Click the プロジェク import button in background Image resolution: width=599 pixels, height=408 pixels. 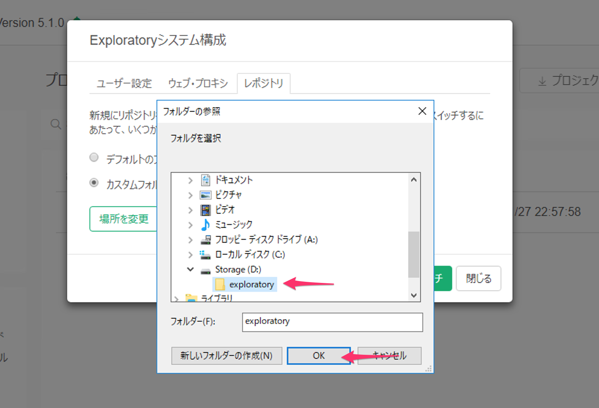560,80
